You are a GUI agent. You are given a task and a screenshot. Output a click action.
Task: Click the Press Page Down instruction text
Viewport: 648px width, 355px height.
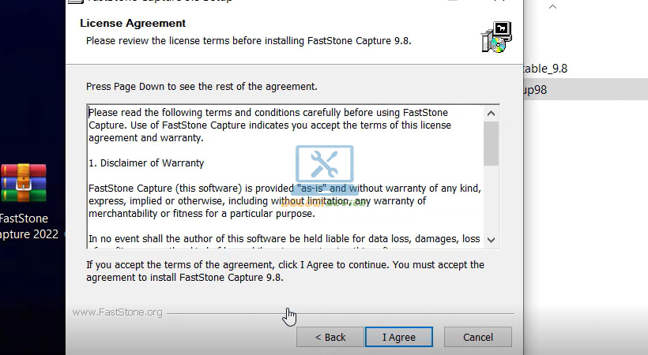202,86
